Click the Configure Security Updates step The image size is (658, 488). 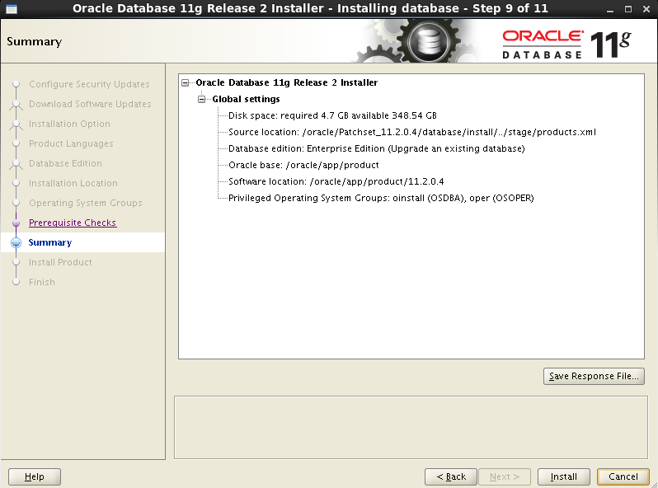pos(89,84)
